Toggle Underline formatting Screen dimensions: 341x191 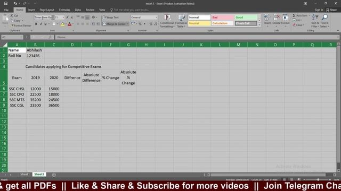click(45, 24)
